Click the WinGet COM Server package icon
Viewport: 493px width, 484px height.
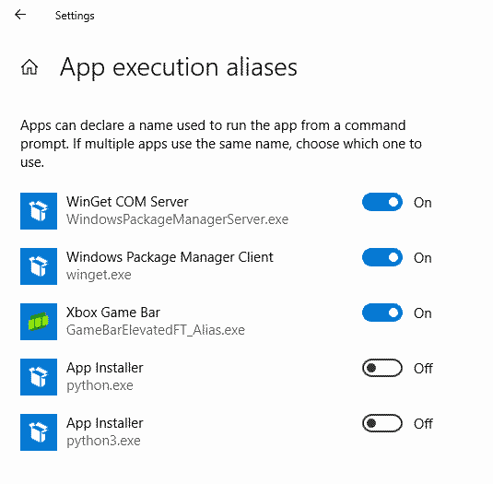coord(39,211)
